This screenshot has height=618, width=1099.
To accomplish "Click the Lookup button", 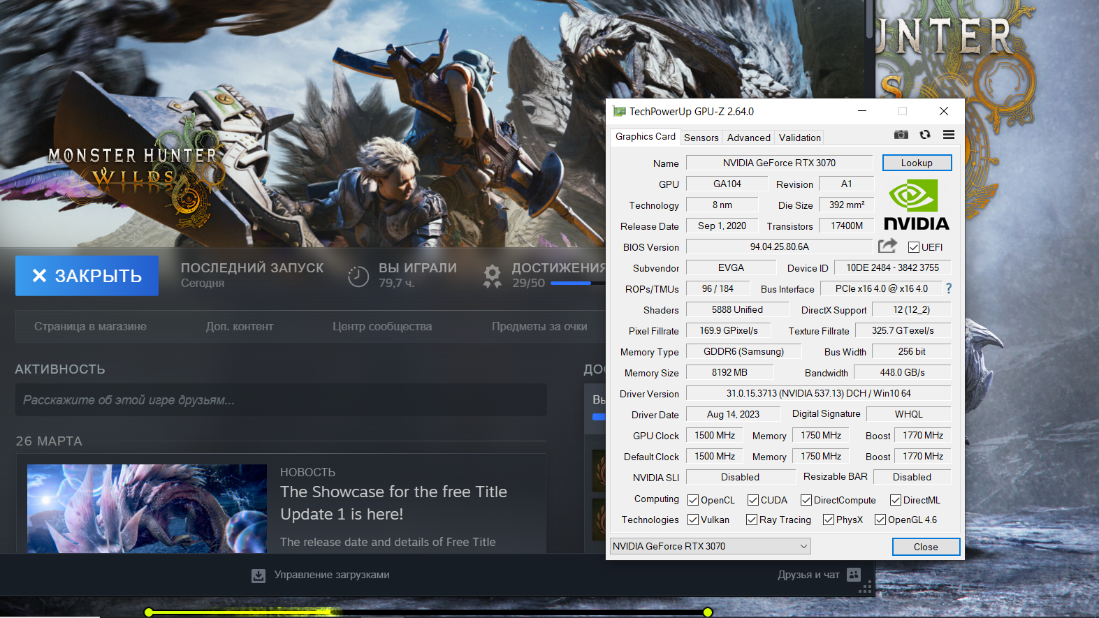I will (917, 163).
